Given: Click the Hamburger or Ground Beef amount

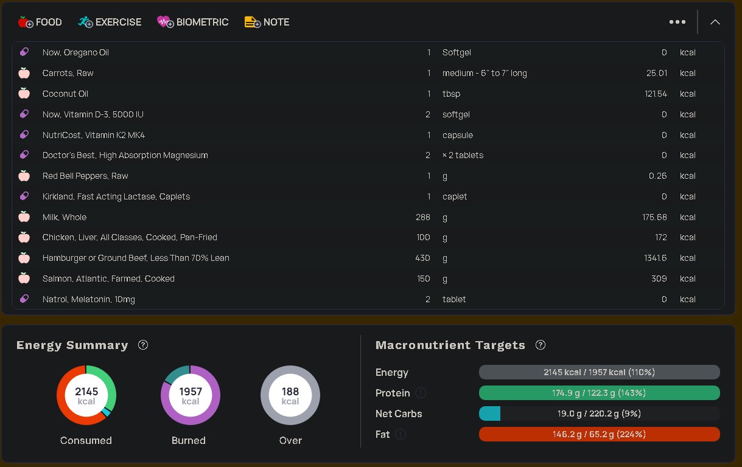Looking at the screenshot, I should [422, 258].
